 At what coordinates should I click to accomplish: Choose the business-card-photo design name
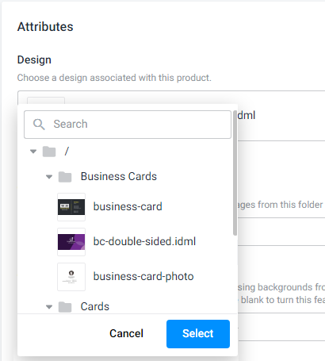coord(143,276)
